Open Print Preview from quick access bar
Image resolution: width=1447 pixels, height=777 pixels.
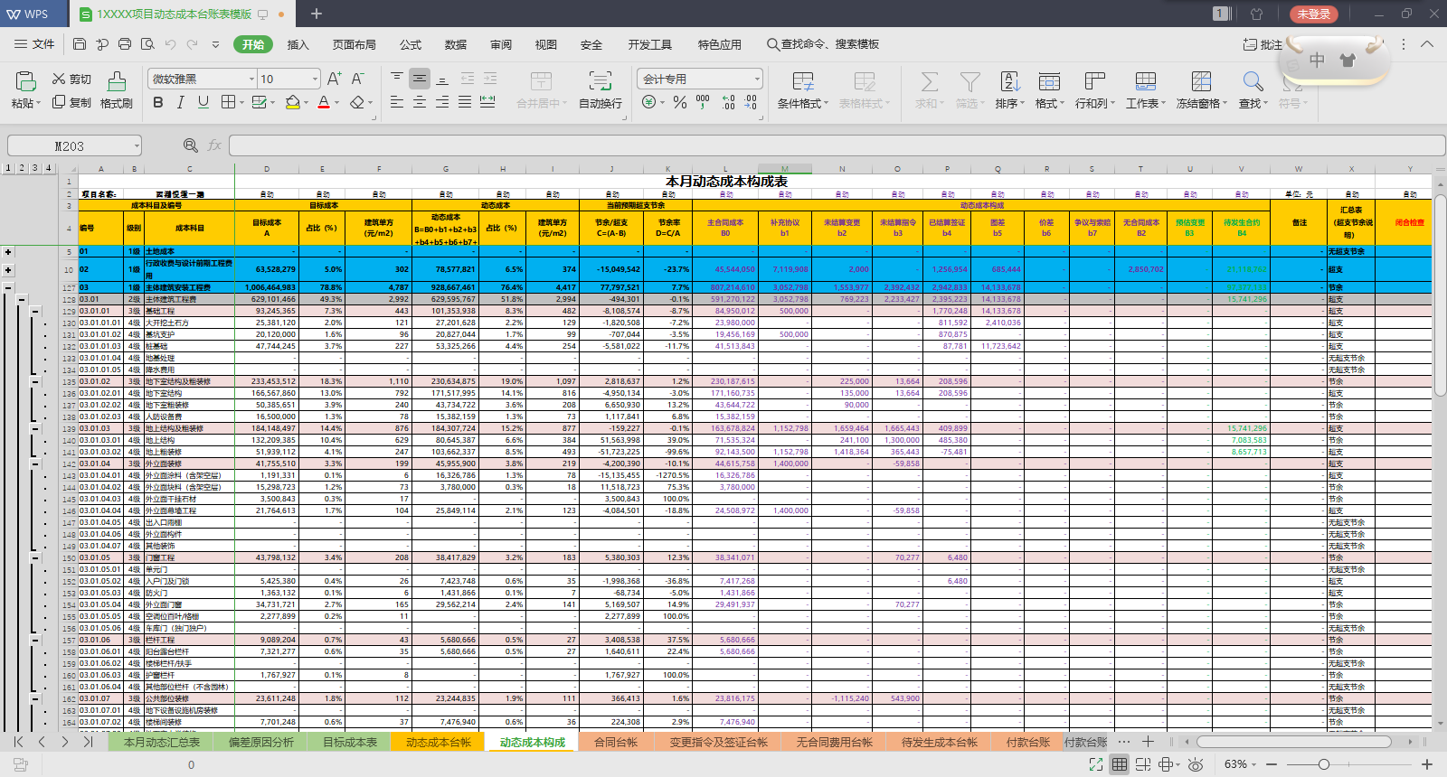[147, 44]
